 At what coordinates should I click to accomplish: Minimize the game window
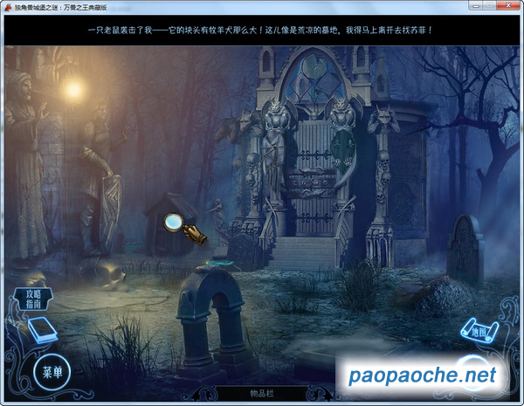point(476,6)
